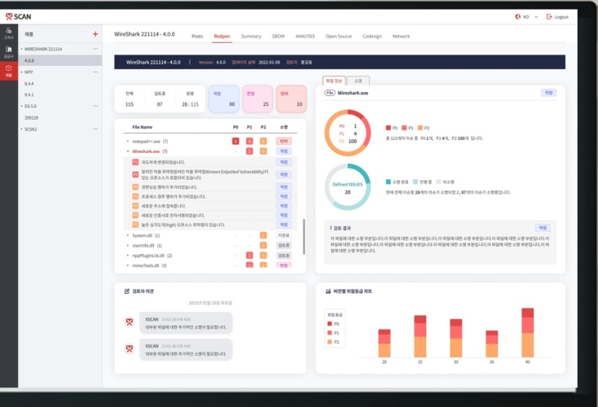
Task: Click the blue status tag on Wireshark.exe row
Action: pos(284,151)
